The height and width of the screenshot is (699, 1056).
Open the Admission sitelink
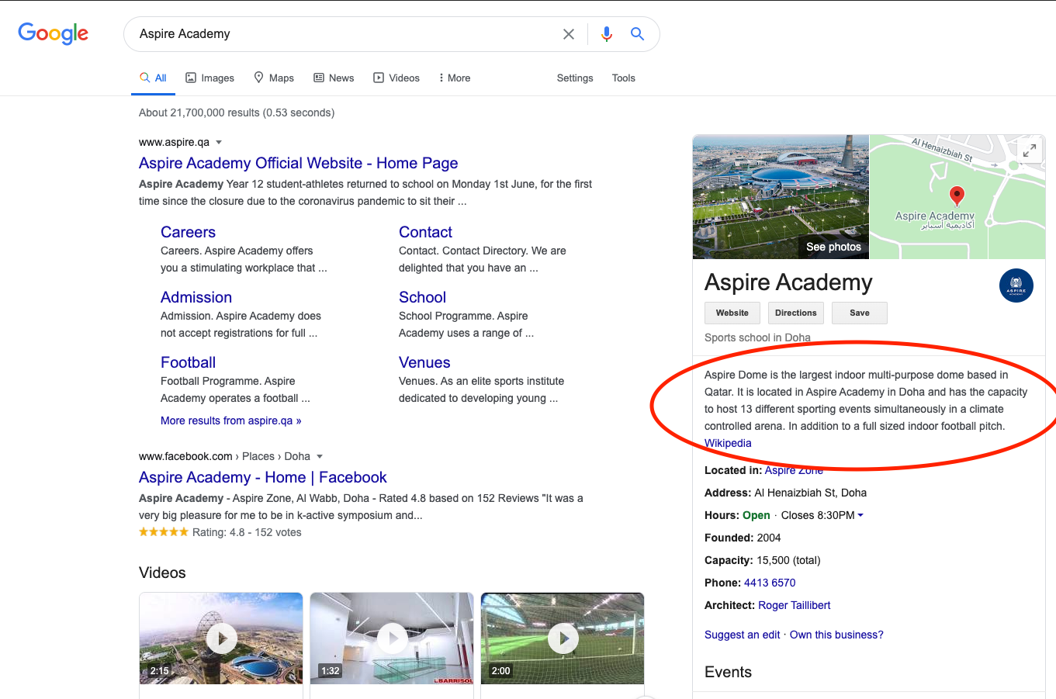[x=196, y=297]
